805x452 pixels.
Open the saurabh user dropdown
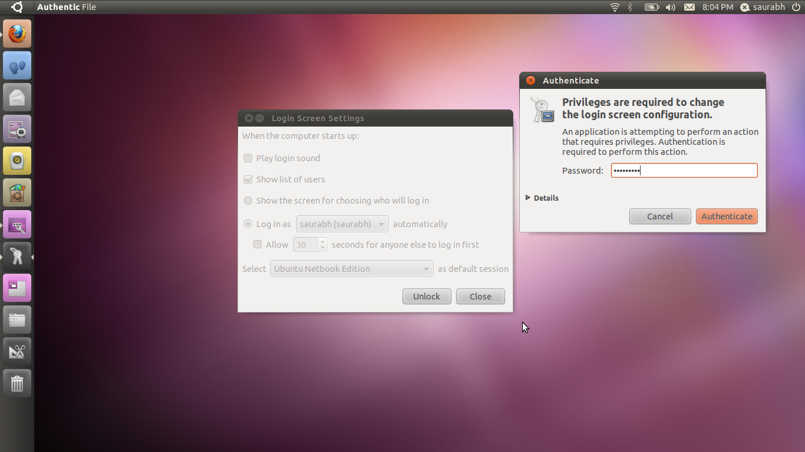pos(342,224)
